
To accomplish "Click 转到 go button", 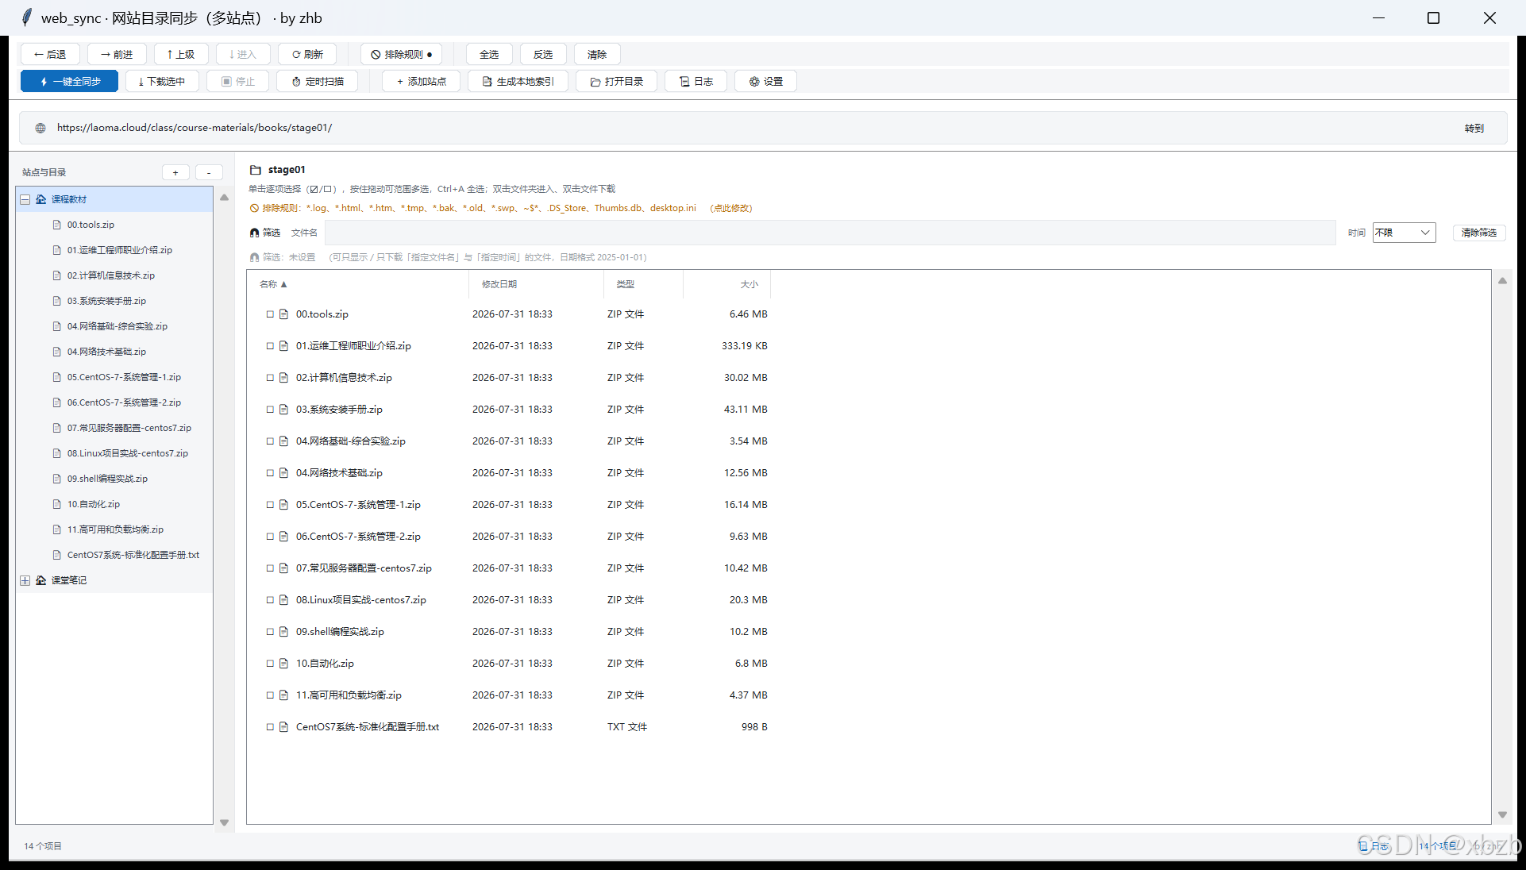I will coord(1474,128).
